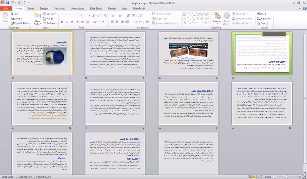Select the Right Arrow shape
Image resolution: width=307 pixels, height=179 pixels.
197,18
